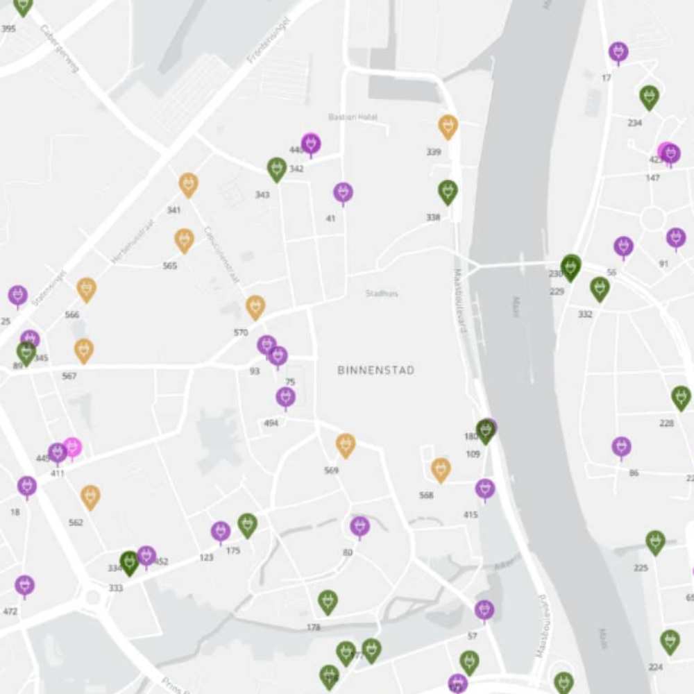The width and height of the screenshot is (694, 694).
Task: Click the green charging marker labeled 178
Action: click(x=328, y=601)
